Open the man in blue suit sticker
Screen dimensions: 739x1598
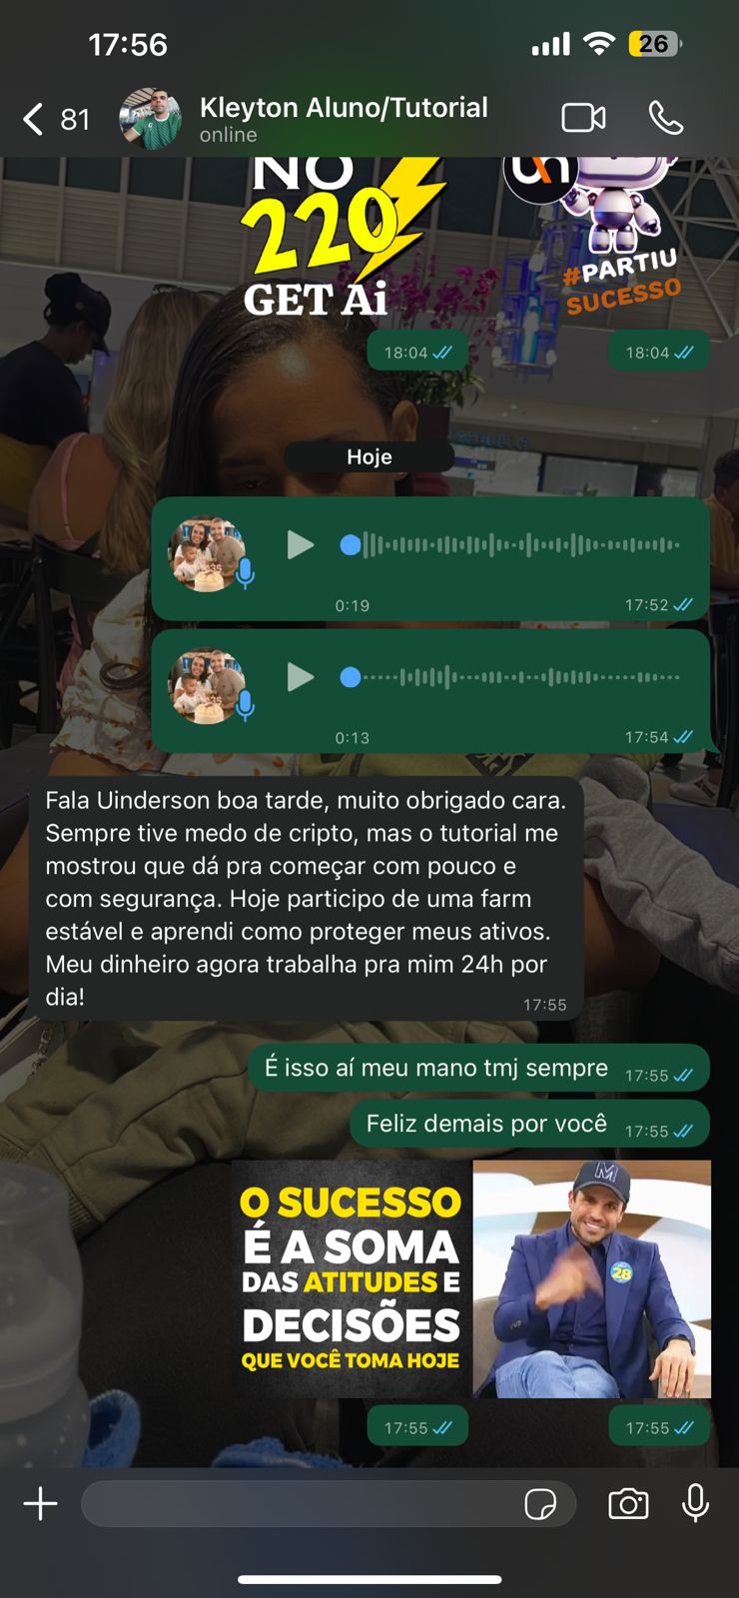tap(591, 1278)
